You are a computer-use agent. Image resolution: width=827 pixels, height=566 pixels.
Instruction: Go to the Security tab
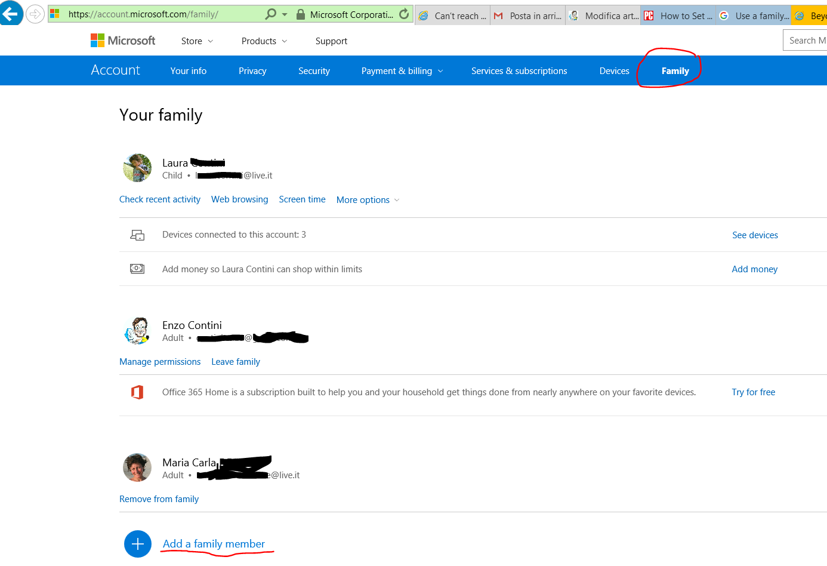(314, 71)
